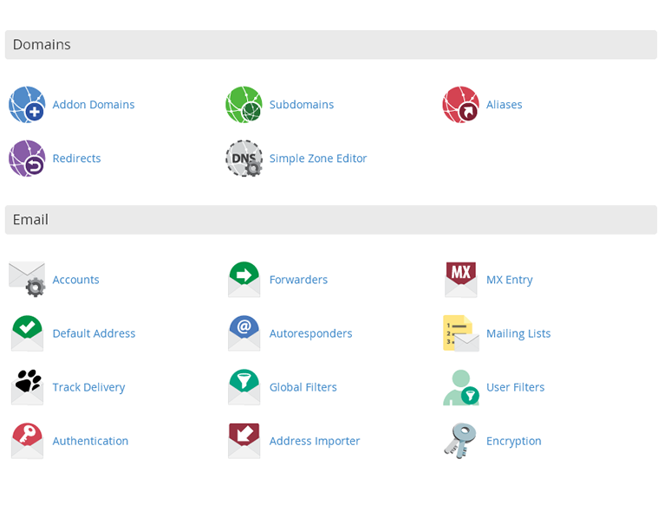
Task: Collapse the Domains section header
Action: point(330,45)
